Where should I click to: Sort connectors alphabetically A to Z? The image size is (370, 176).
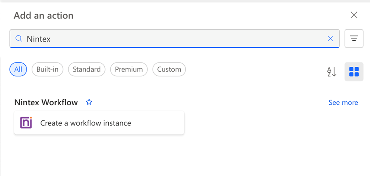[x=332, y=72]
